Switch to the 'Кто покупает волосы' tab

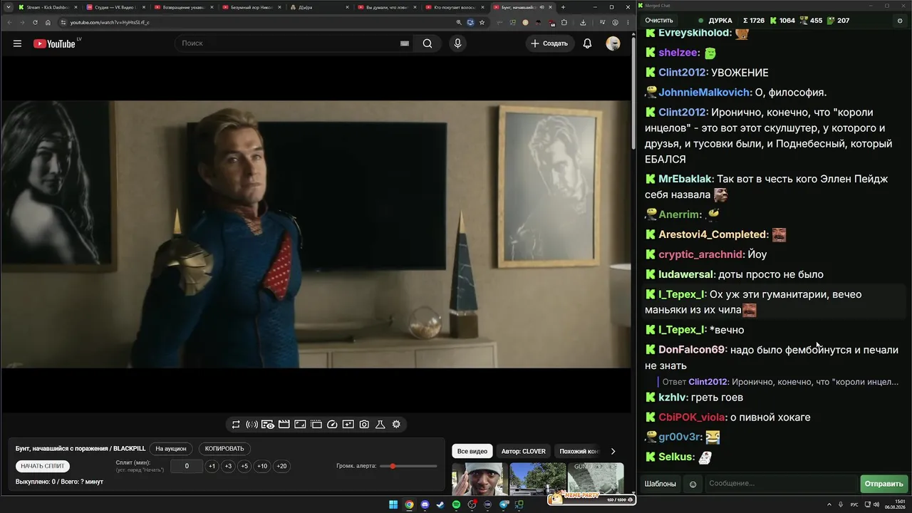click(454, 7)
